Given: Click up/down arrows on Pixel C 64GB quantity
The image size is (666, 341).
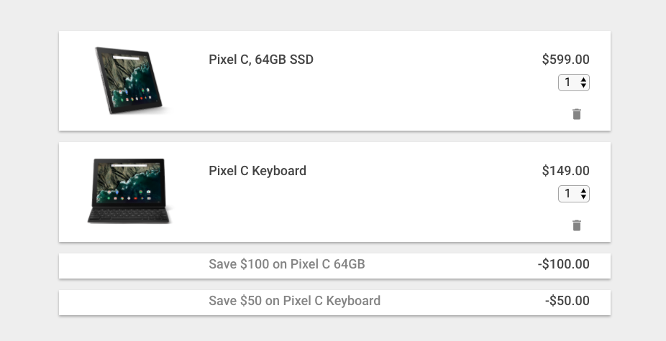Looking at the screenshot, I should (583, 83).
